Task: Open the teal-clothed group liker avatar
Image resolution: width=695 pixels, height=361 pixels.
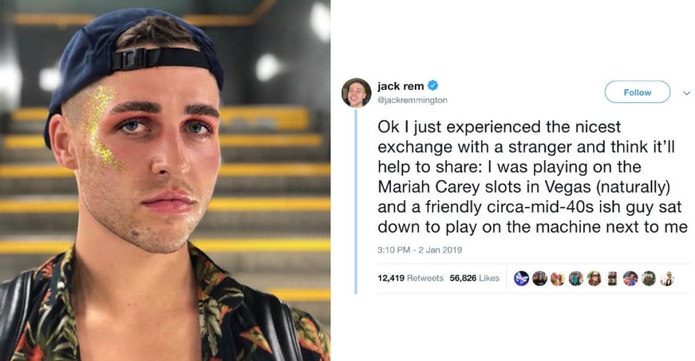Action: tap(576, 278)
